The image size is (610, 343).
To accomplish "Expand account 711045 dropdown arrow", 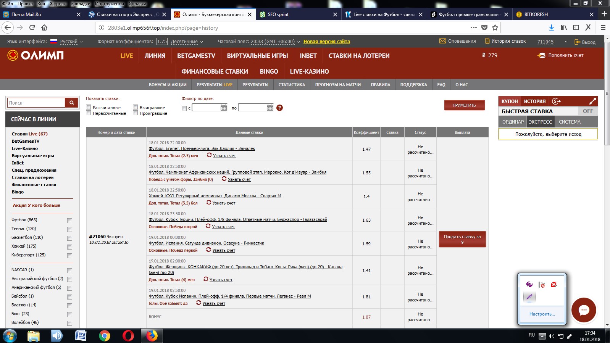I will (x=566, y=42).
